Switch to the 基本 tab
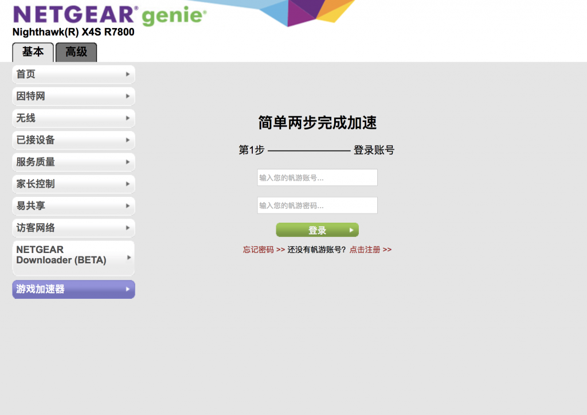The height and width of the screenshot is (415, 587). tap(33, 52)
